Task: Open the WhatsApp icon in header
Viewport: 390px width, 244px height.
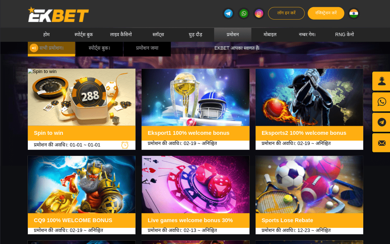Action: (x=244, y=14)
